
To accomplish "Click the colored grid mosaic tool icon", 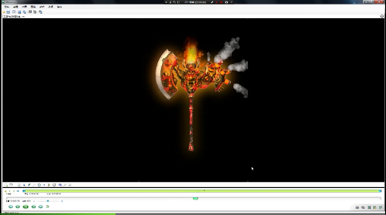I will click(70, 185).
